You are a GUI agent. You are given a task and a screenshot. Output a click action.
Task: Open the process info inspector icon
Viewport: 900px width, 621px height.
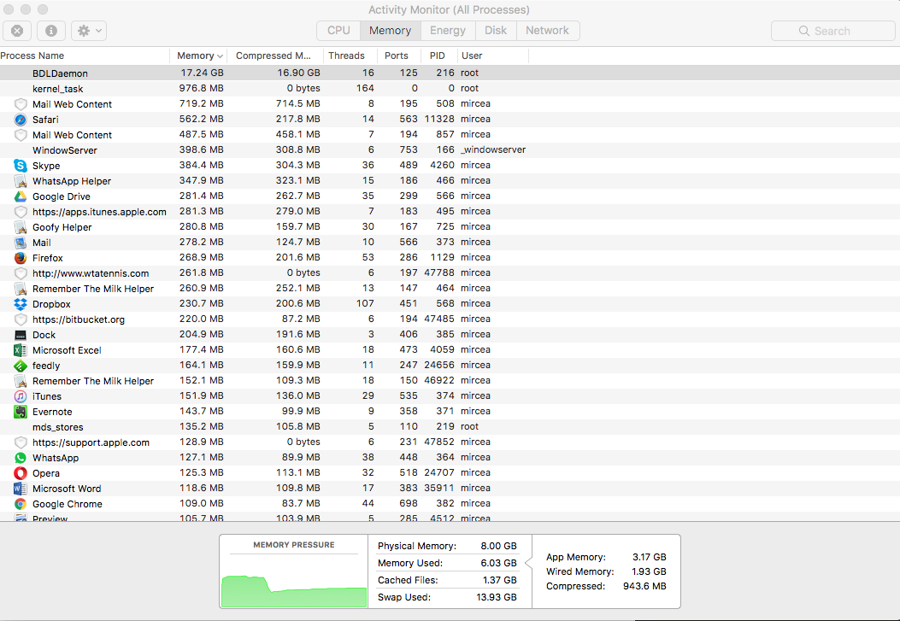point(51,31)
